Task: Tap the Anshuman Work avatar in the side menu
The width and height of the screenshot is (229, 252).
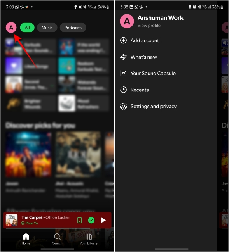Action: [x=127, y=21]
